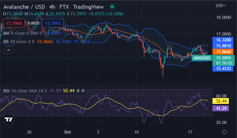Click the 4h timeframe label in title
This screenshot has height=138, width=237.
tap(52, 7)
